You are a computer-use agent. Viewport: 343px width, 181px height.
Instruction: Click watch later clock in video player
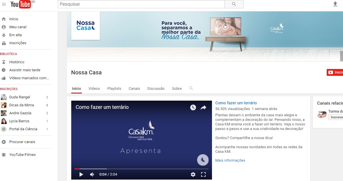(x=193, y=107)
